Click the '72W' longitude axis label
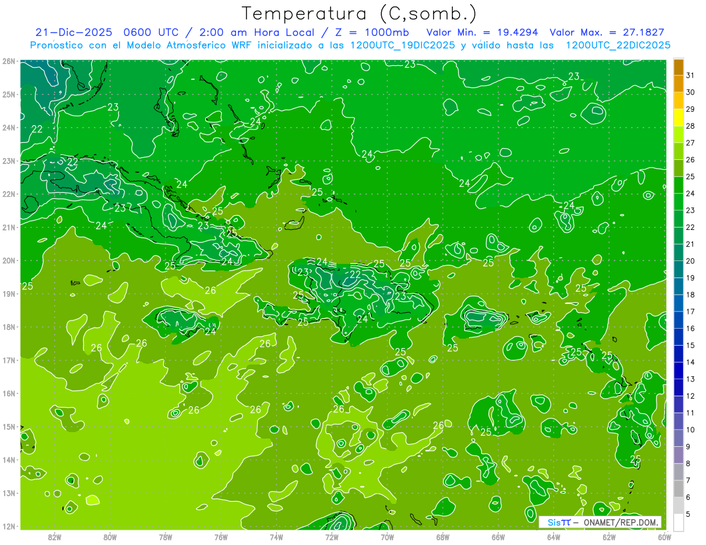706x545 pixels. click(x=332, y=537)
